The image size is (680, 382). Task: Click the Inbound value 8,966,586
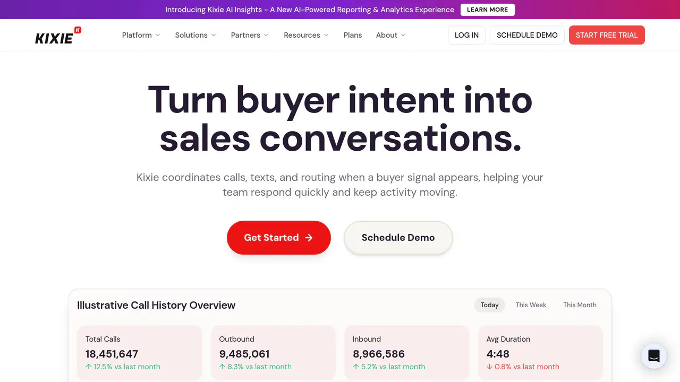[379, 354]
